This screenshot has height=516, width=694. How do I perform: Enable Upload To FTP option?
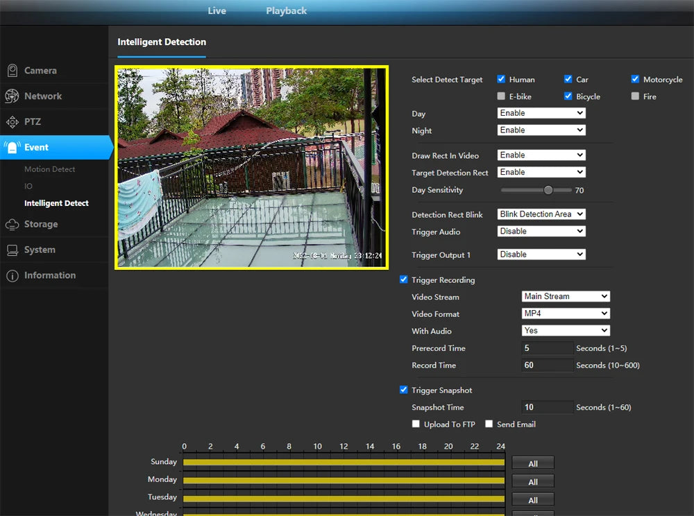coord(416,424)
